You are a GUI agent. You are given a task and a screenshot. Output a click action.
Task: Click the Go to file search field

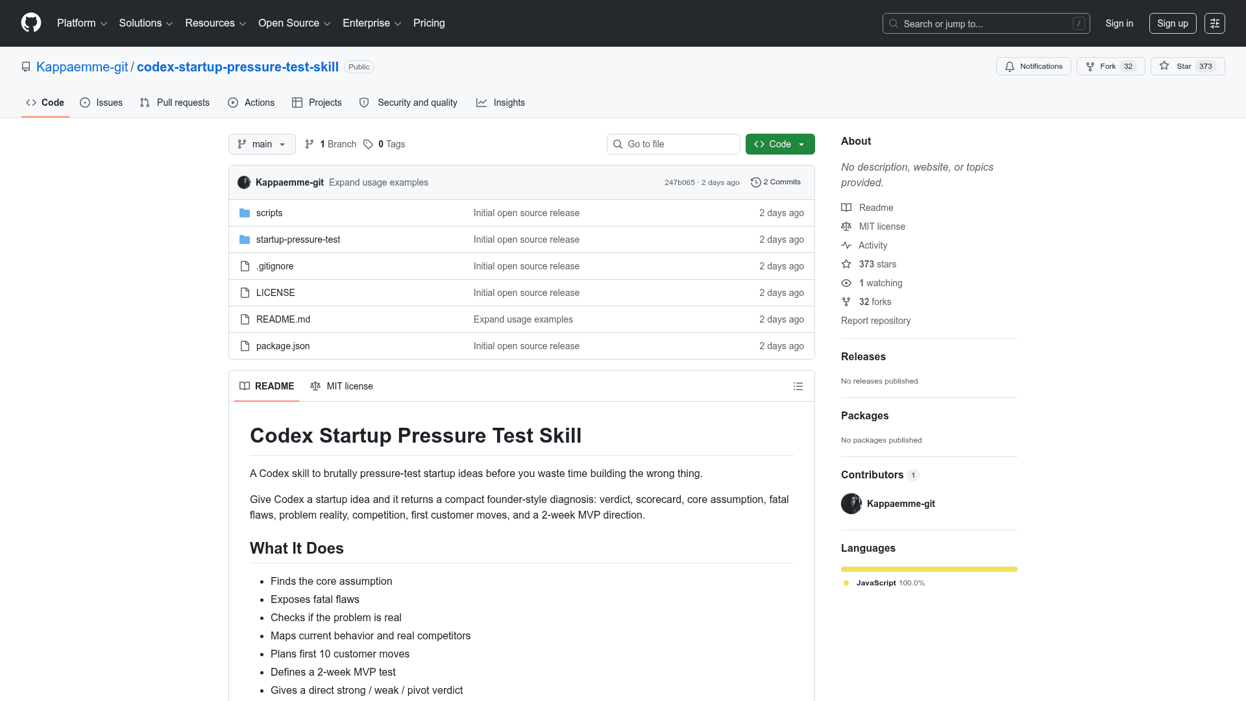pyautogui.click(x=674, y=144)
